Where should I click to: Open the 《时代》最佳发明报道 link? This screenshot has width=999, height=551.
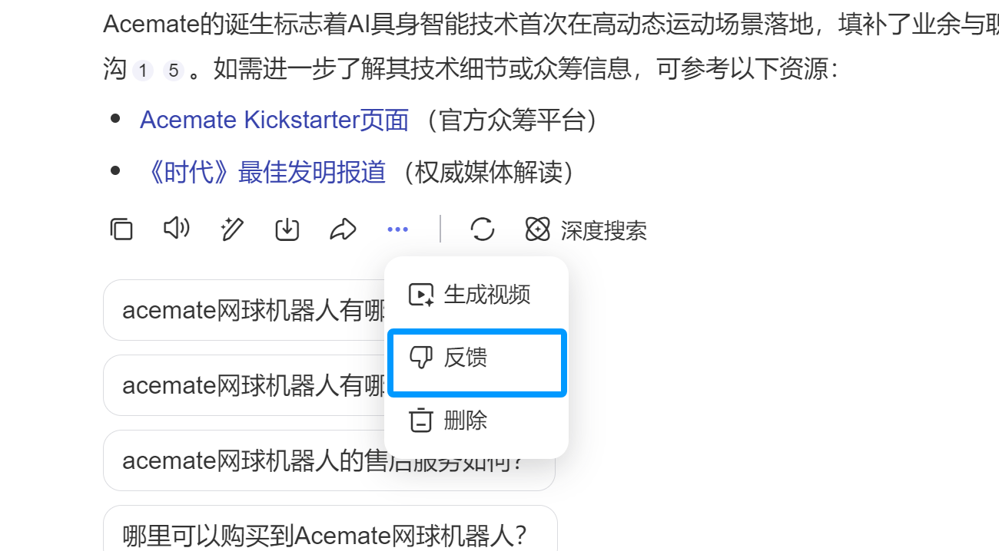pyautogui.click(x=264, y=173)
